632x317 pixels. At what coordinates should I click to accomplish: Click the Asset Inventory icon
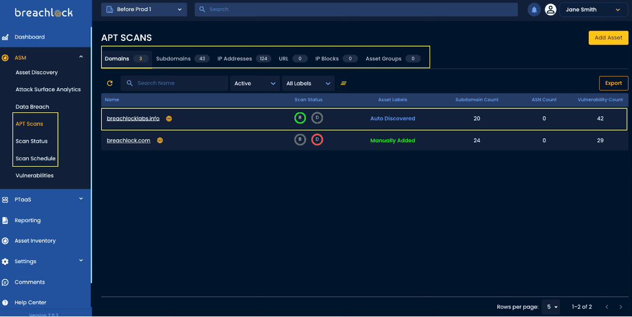pos(5,241)
